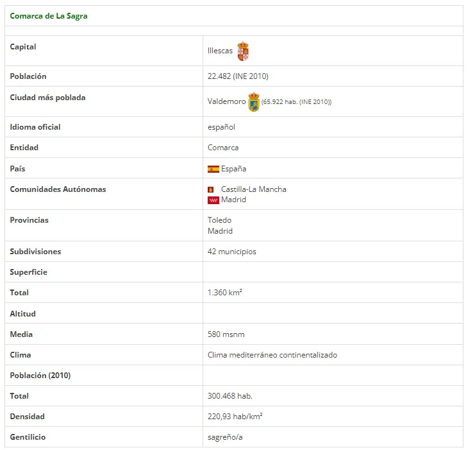Click Madrid under Comunidades Autónomas
This screenshot has height=450, width=468.
coord(234,200)
